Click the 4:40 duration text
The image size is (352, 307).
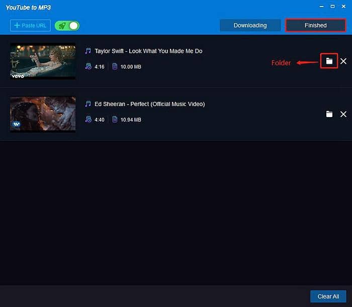click(x=100, y=120)
